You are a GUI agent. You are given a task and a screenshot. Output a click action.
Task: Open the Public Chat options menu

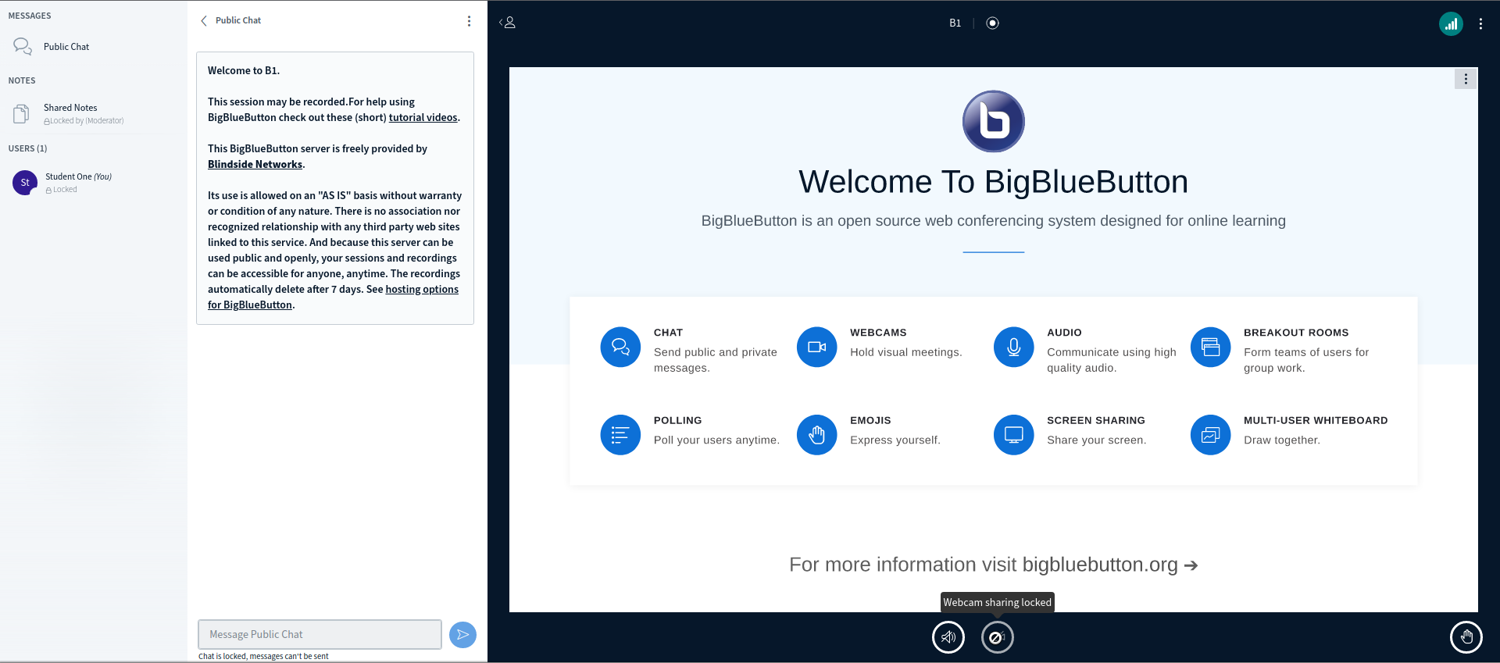click(469, 21)
